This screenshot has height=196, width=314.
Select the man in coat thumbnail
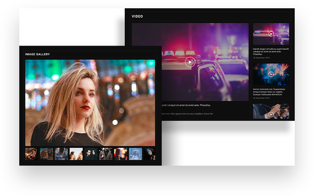(106, 154)
